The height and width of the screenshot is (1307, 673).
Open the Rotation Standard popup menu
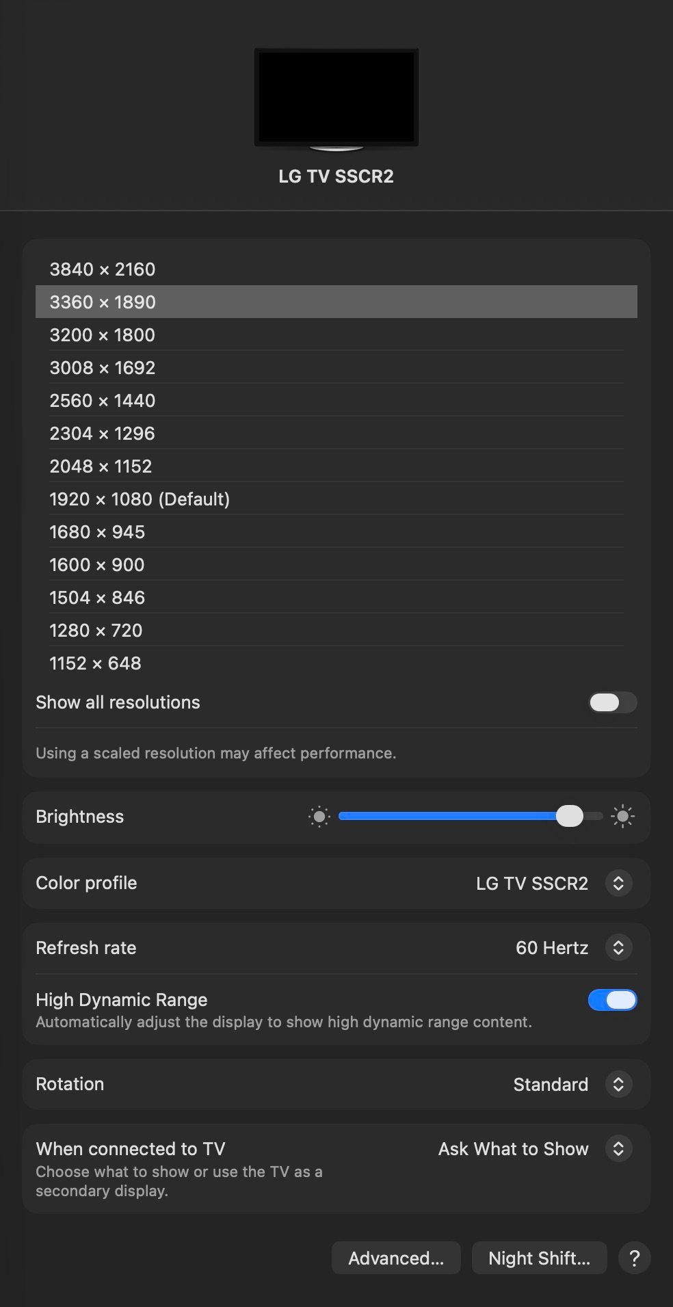(572, 1084)
